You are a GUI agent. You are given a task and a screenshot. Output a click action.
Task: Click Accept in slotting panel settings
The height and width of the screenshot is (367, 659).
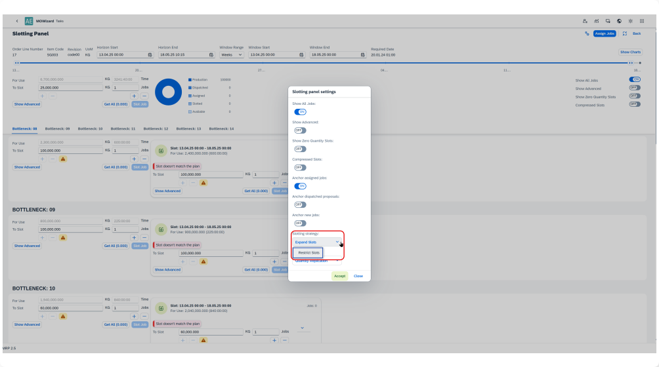coord(339,276)
